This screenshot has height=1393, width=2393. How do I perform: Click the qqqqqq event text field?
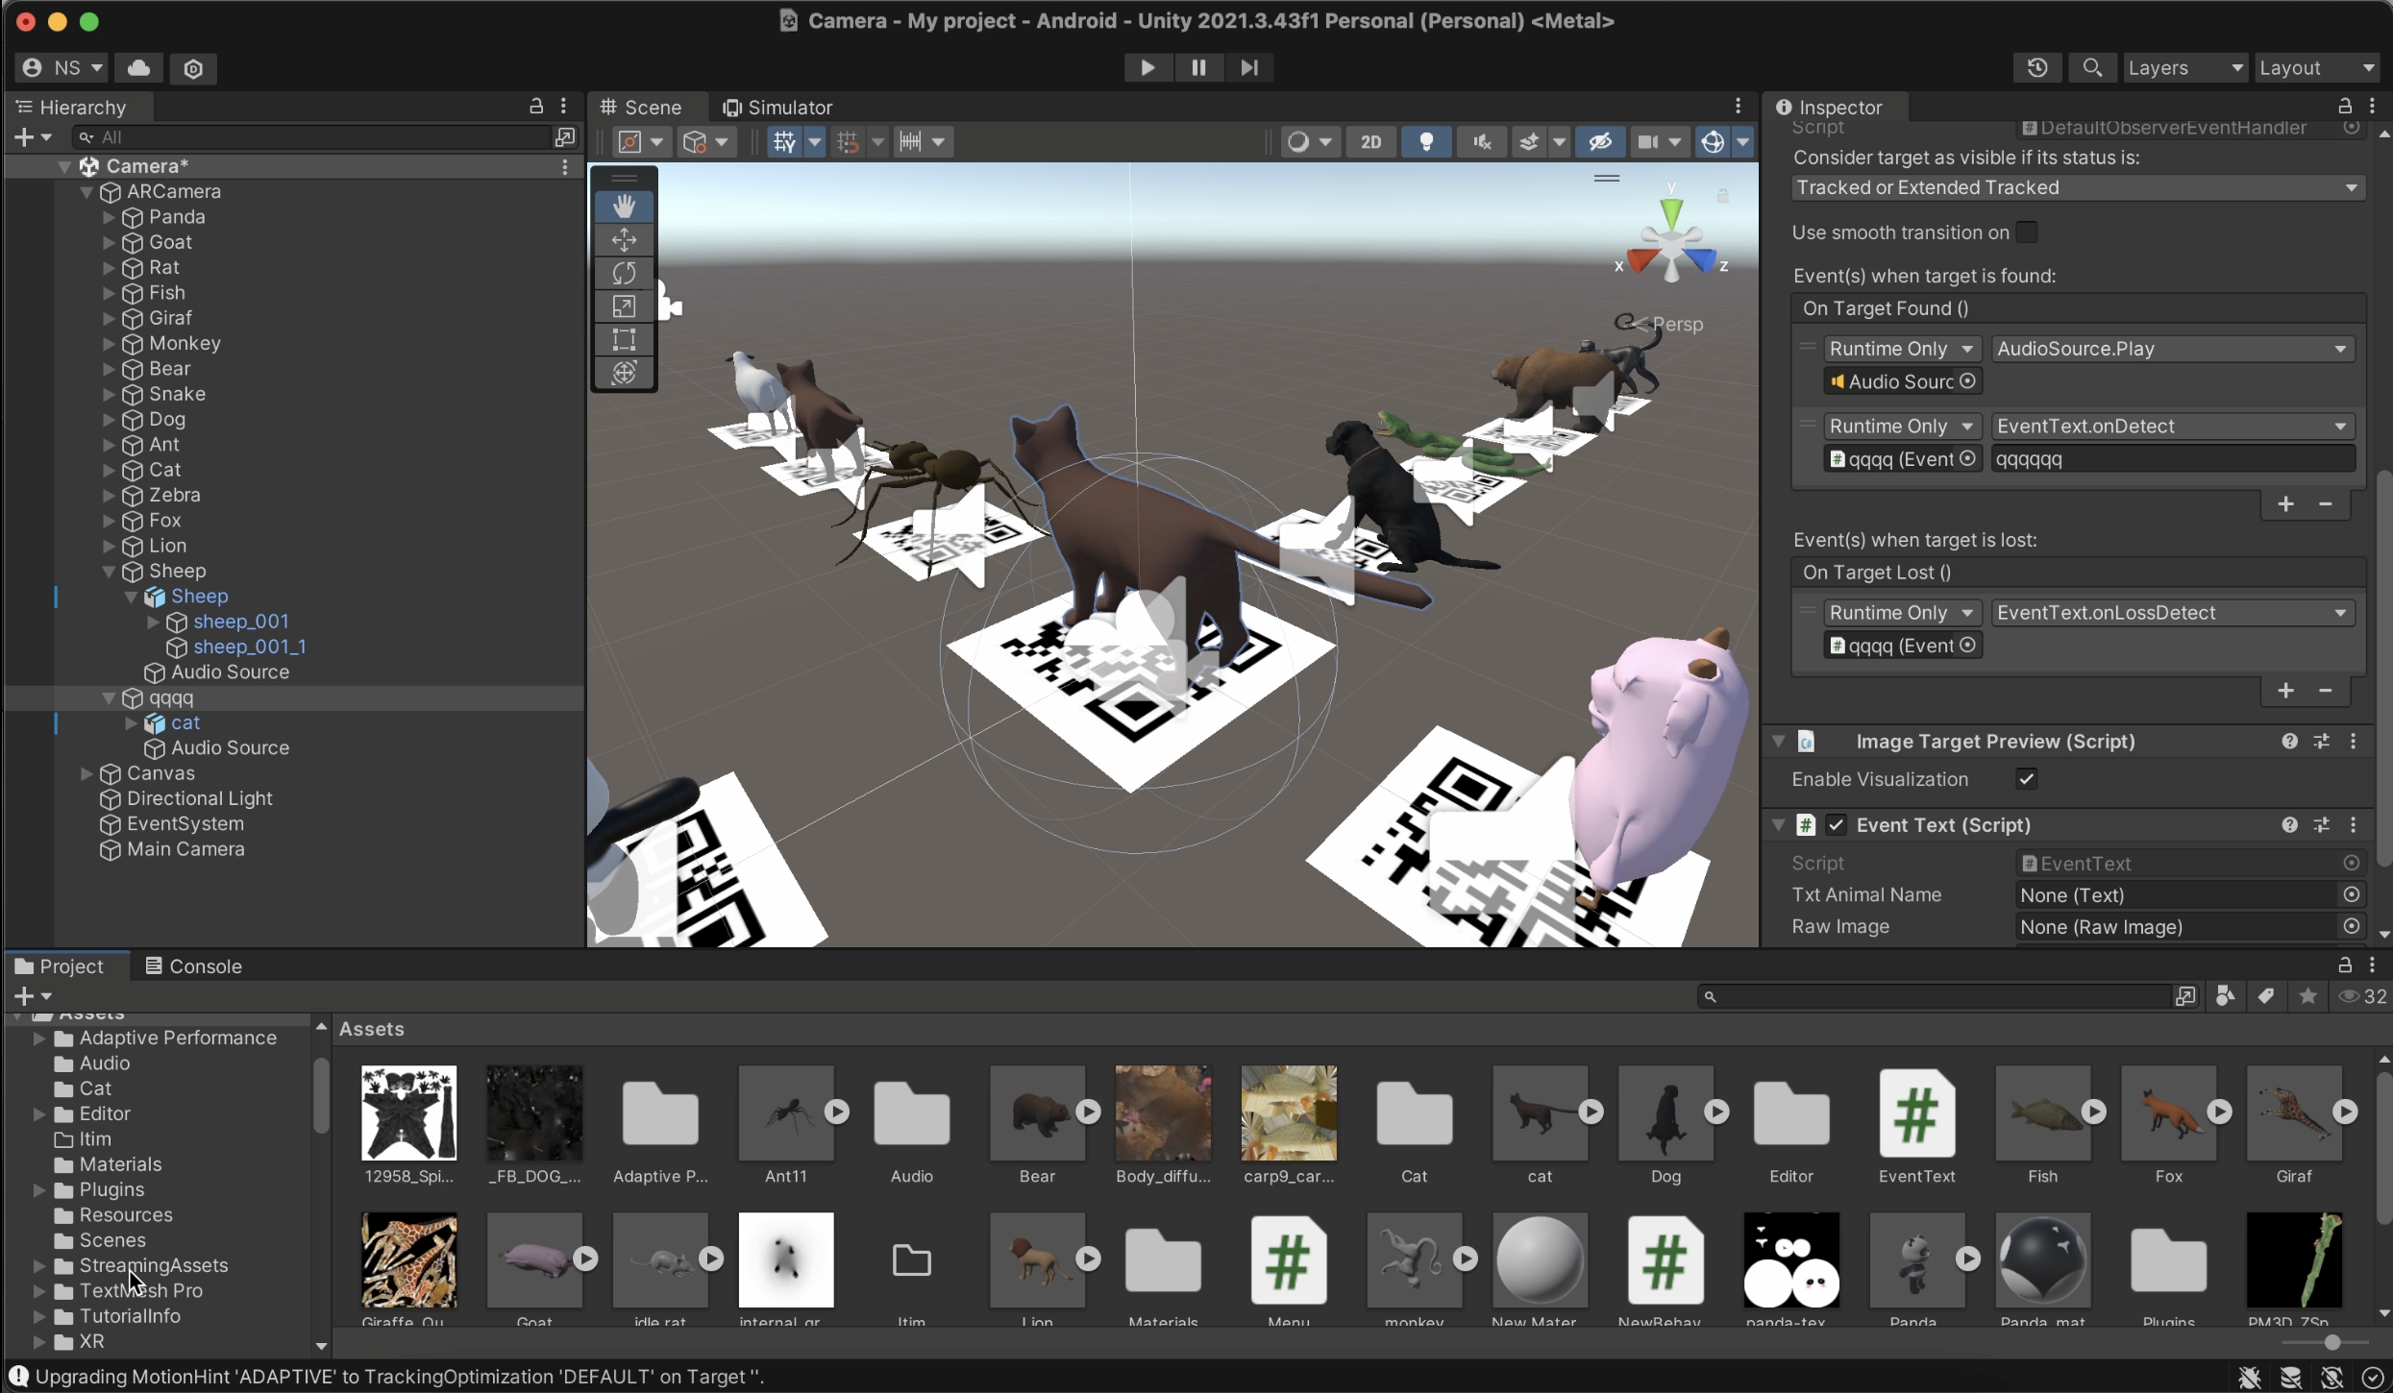[2172, 459]
